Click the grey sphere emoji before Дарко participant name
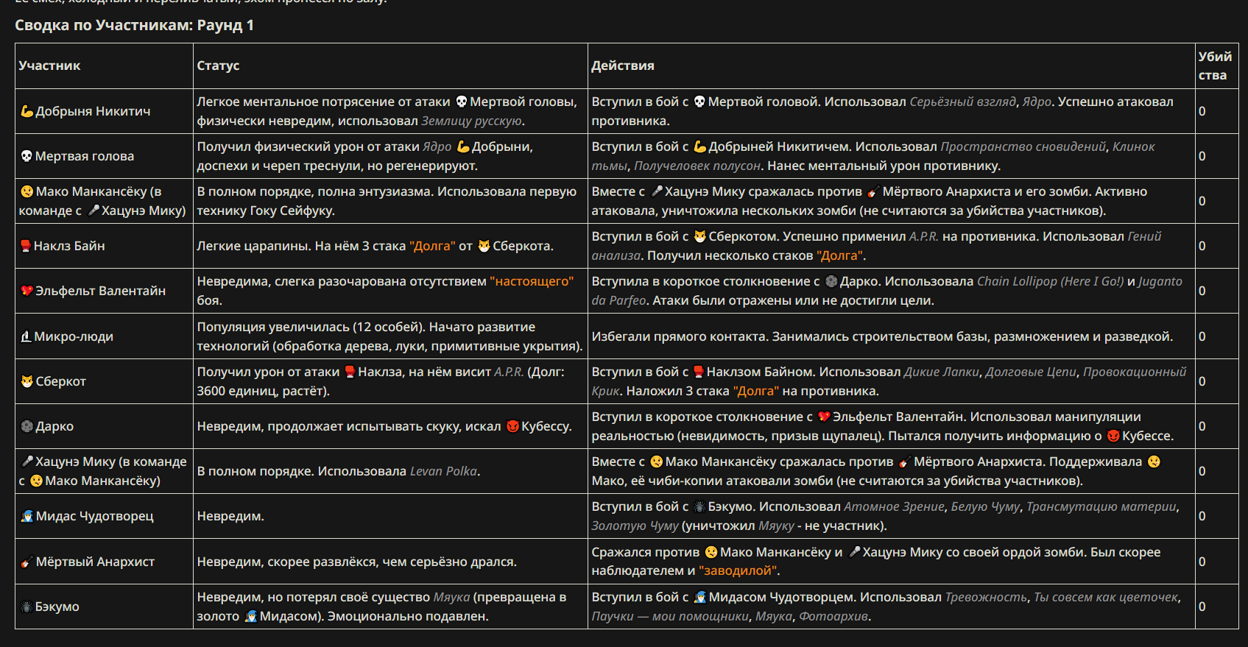1248x647 pixels. pos(27,426)
